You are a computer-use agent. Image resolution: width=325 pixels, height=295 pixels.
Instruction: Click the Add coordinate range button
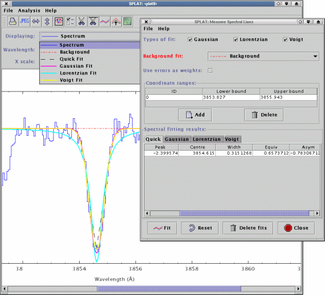point(195,115)
